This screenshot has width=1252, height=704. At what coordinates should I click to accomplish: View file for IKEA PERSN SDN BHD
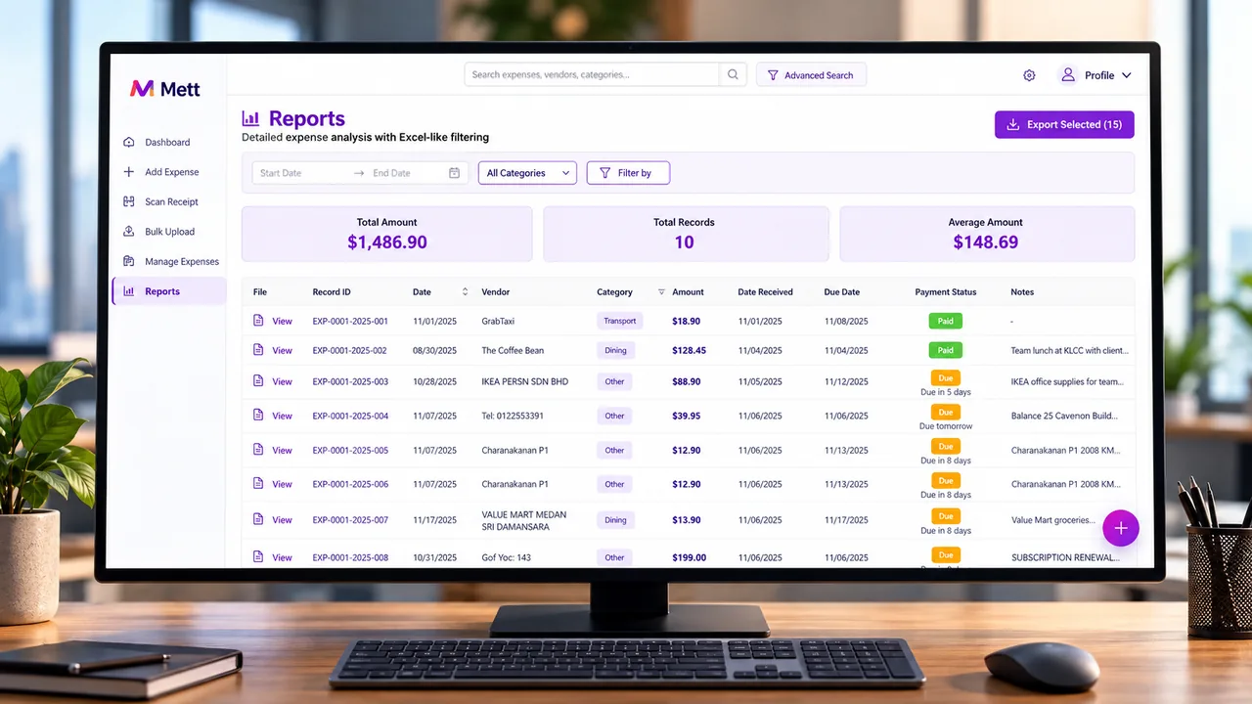[282, 381]
